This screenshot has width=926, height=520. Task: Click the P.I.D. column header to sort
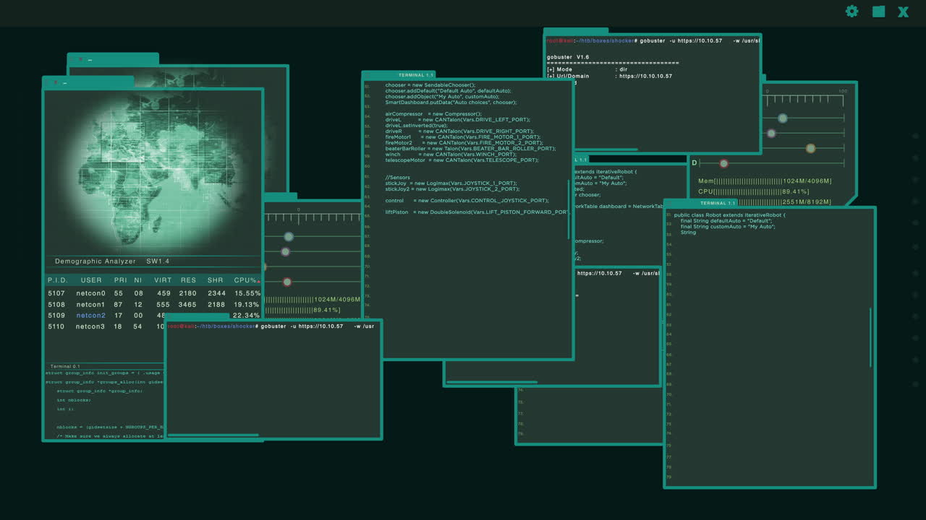57,280
